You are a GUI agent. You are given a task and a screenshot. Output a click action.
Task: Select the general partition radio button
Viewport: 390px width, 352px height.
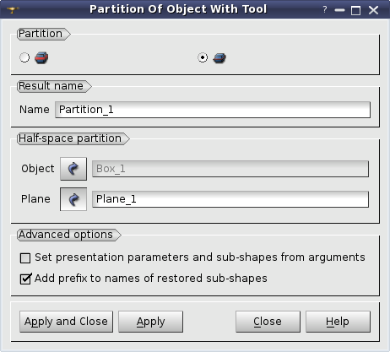click(24, 57)
